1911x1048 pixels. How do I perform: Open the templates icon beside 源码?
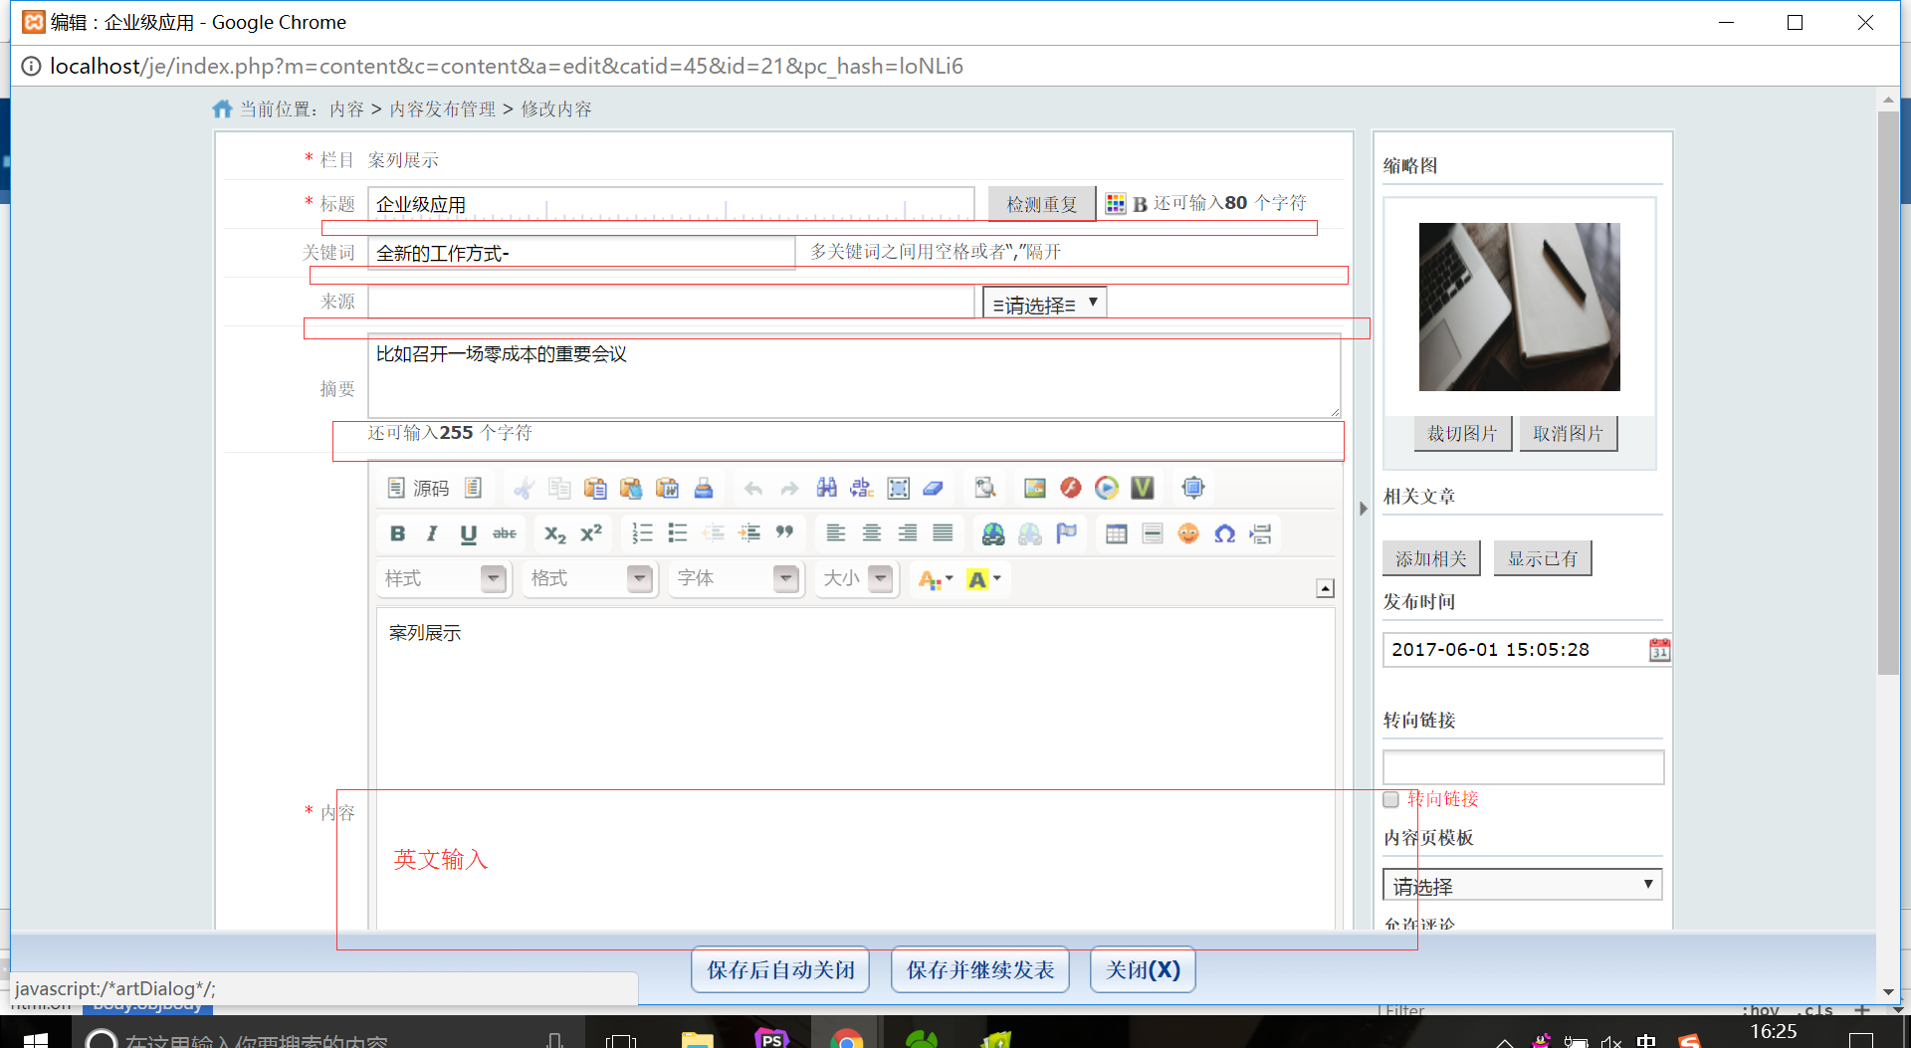click(473, 488)
